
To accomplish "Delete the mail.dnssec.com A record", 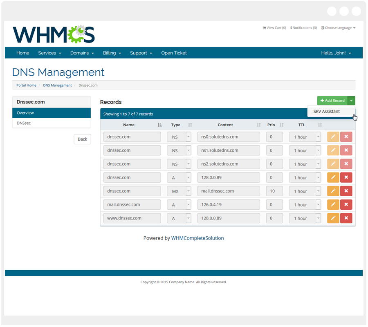I will click(346, 205).
